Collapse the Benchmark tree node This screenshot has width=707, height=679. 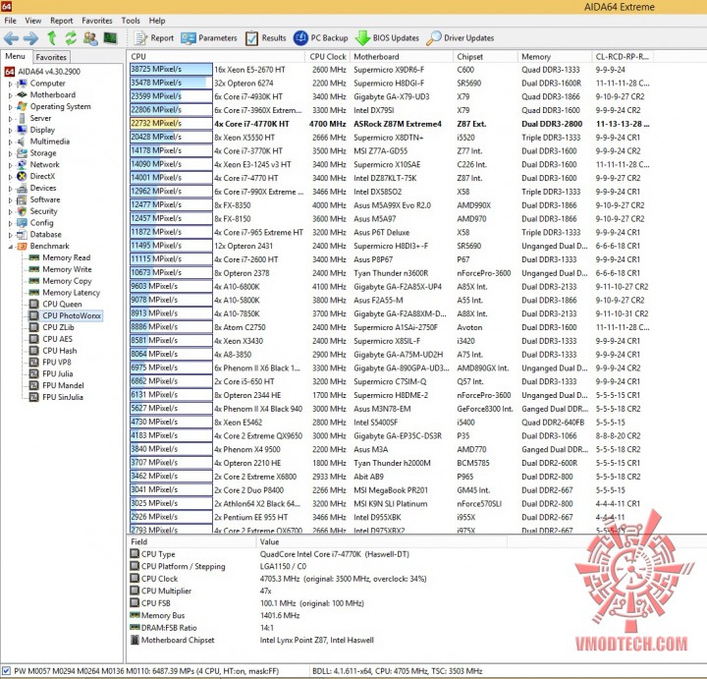click(10, 247)
